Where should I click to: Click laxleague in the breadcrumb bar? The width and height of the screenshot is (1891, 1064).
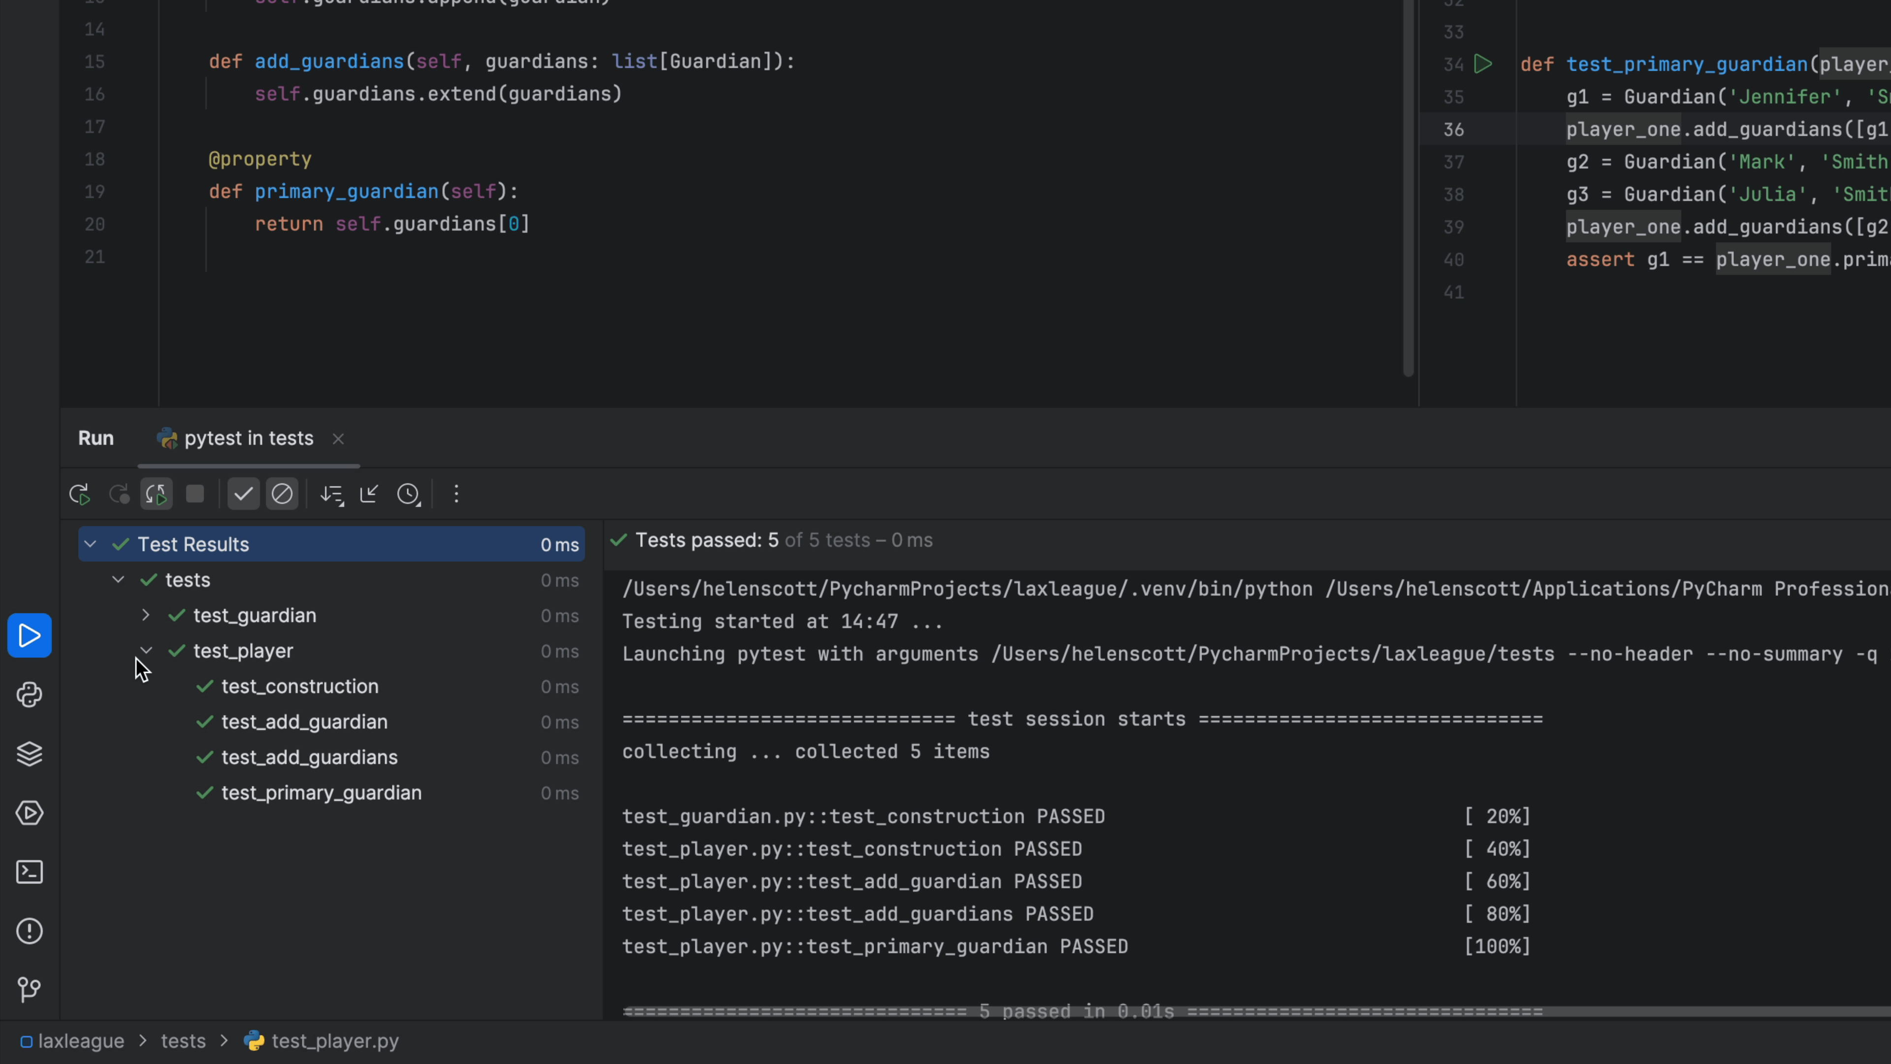click(81, 1041)
